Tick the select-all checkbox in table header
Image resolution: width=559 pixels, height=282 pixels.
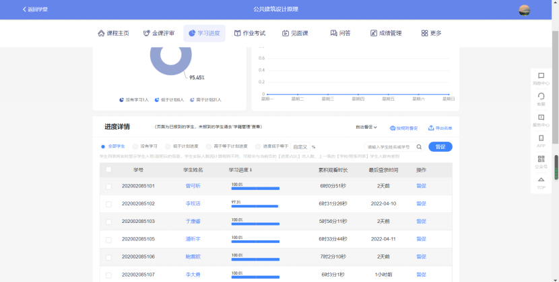point(108,170)
